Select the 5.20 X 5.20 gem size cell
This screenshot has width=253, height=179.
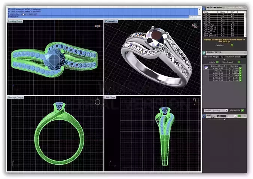click(218, 80)
